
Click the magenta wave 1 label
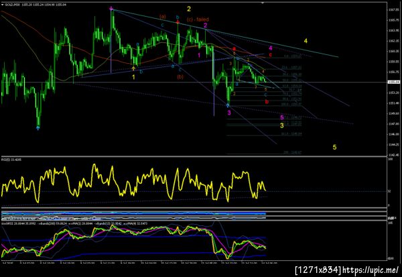pos(199,55)
